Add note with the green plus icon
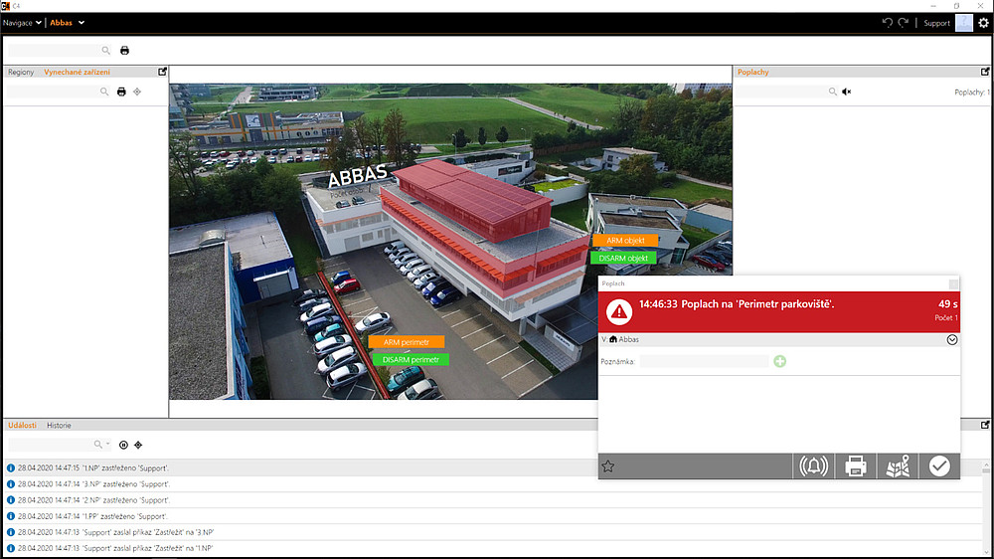 (779, 361)
